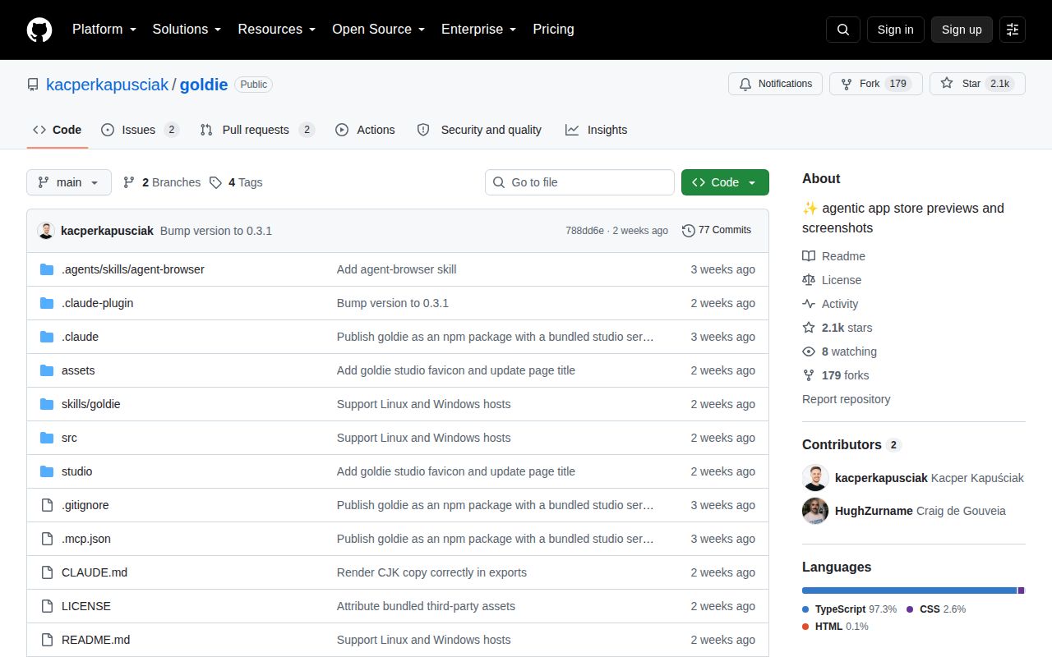Star the goldie repository
This screenshot has height=657, width=1052.
(977, 84)
